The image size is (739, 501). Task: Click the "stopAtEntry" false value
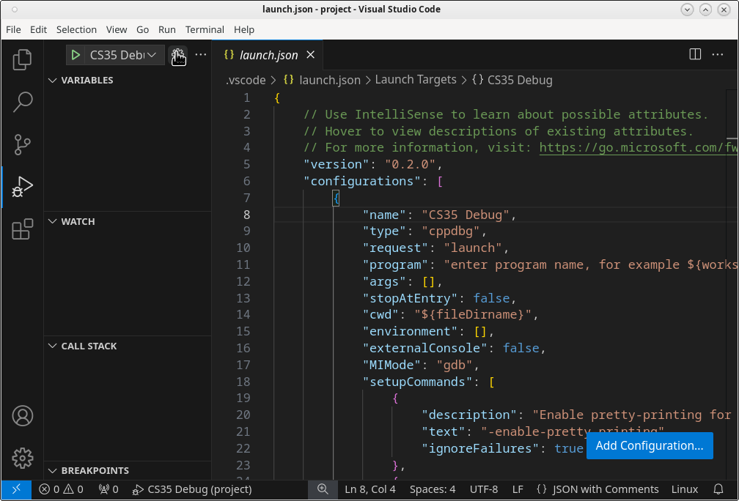[491, 299]
